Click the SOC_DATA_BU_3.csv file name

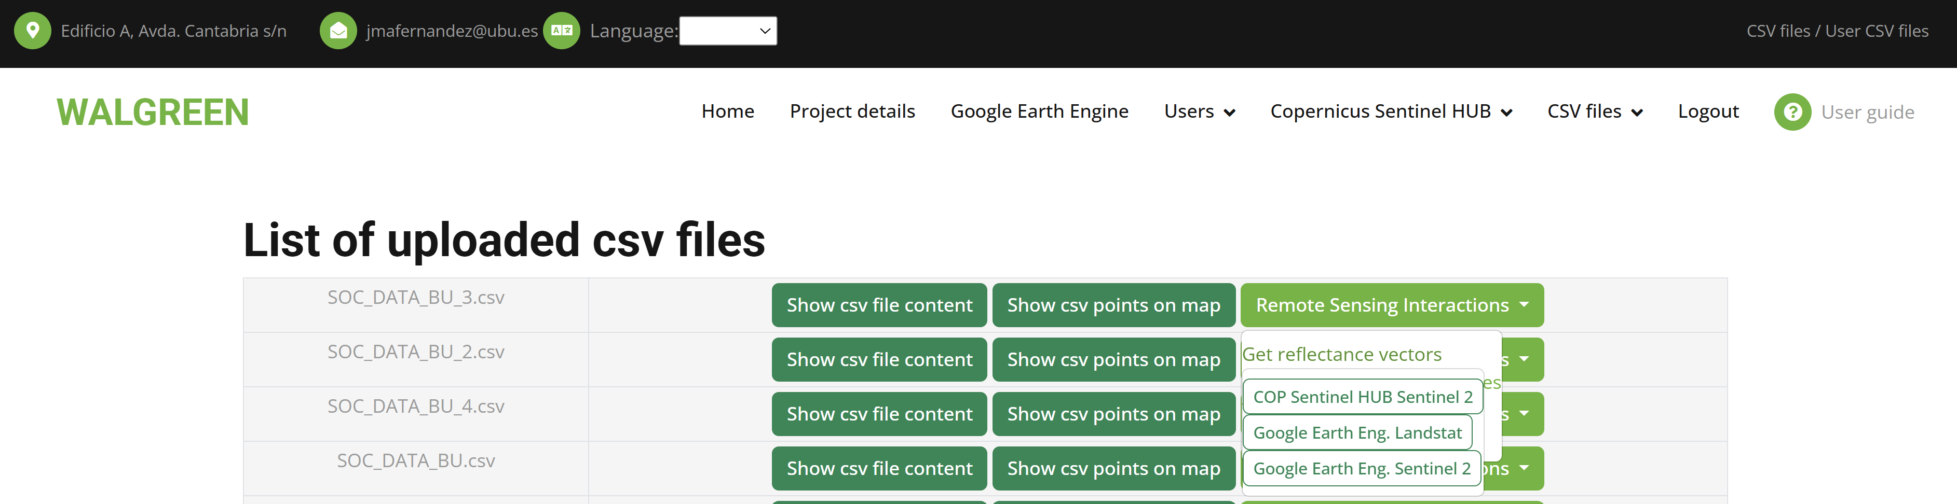click(416, 298)
